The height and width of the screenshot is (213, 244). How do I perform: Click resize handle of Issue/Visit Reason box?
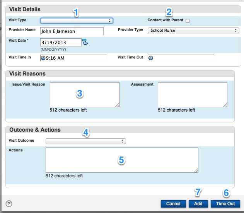click(x=117, y=105)
